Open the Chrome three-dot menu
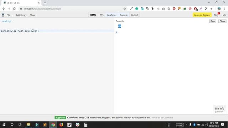 (x=224, y=9)
